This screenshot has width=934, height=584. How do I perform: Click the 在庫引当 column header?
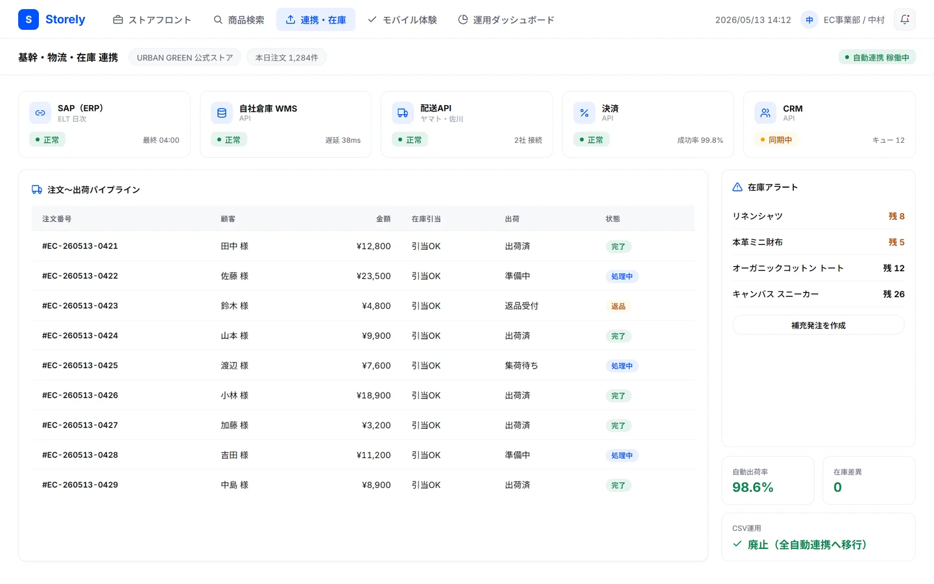tap(426, 219)
